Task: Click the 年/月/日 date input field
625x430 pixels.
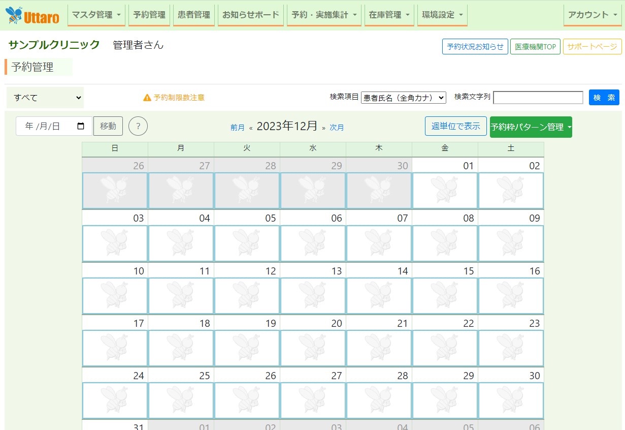Action: (54, 126)
